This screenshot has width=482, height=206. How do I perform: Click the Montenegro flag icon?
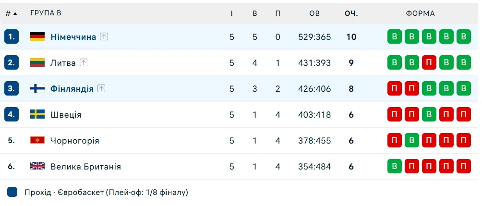(37, 141)
